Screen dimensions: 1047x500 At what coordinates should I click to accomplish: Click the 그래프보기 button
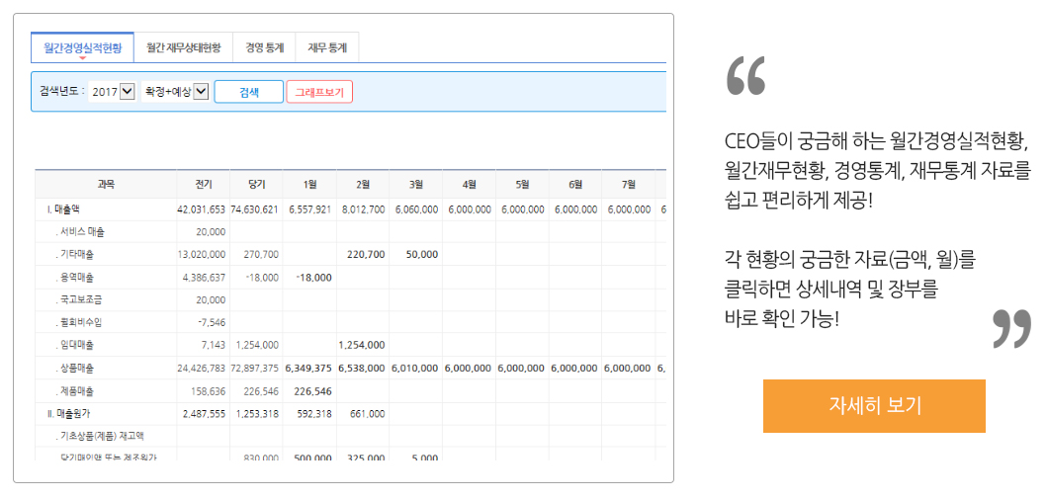pos(319,92)
